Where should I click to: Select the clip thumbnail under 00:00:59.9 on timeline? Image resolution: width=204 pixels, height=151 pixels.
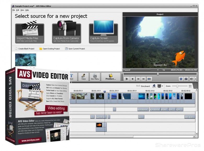(80, 96)
